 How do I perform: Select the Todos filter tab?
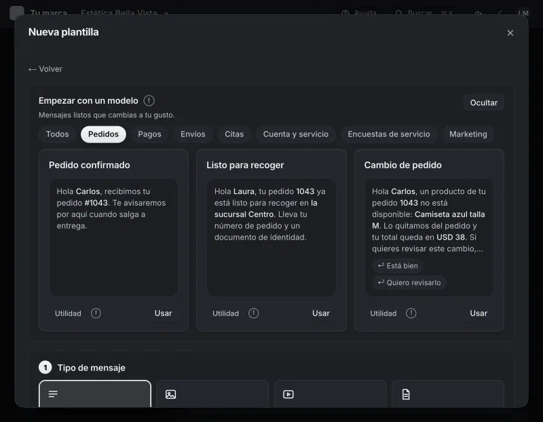[x=58, y=134]
